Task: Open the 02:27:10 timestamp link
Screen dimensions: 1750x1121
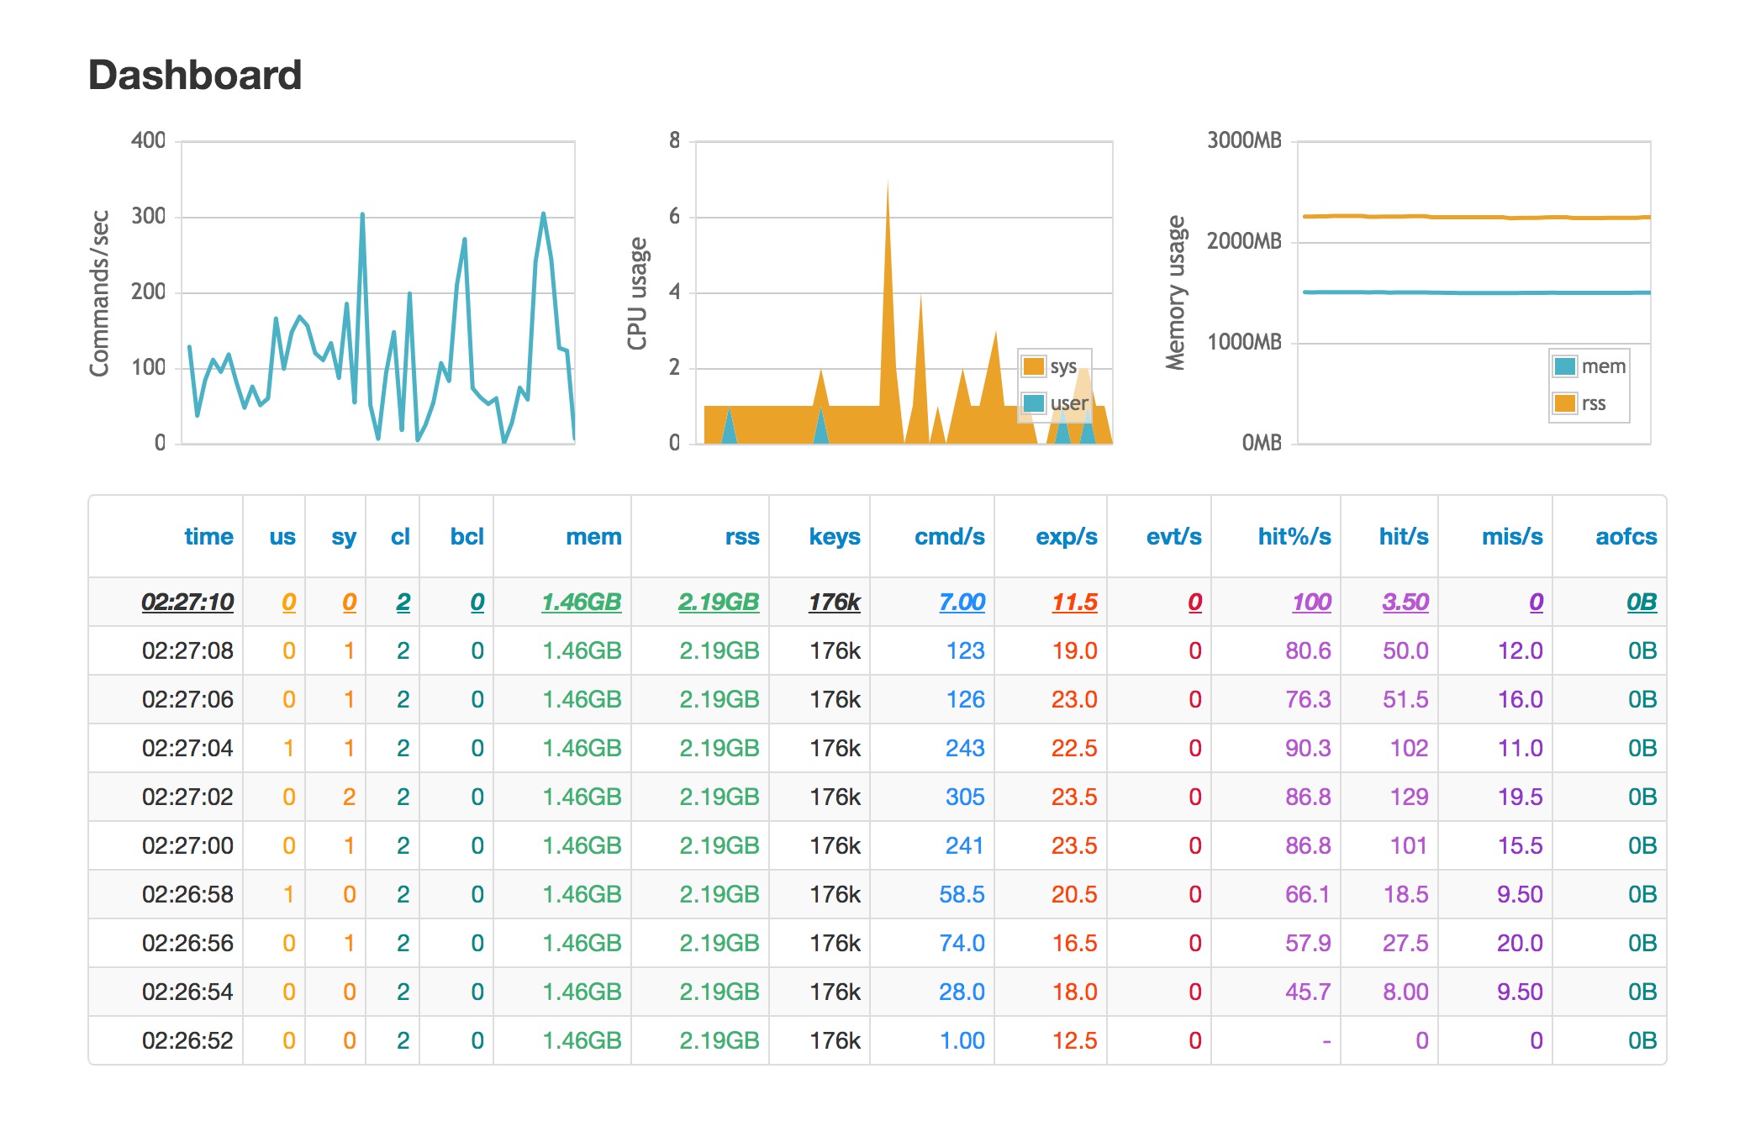Action: [x=187, y=602]
